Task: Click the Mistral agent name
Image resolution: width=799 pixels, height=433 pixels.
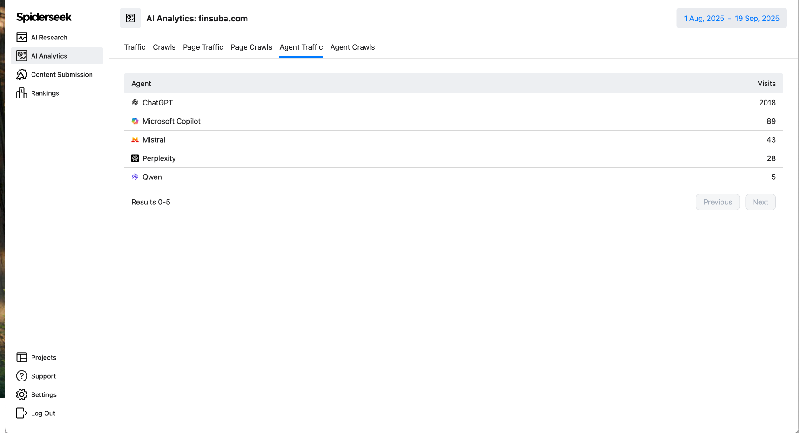Action: (x=154, y=140)
